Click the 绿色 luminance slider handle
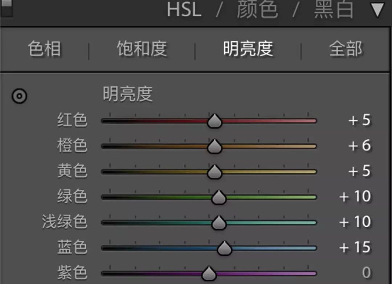 pyautogui.click(x=219, y=197)
